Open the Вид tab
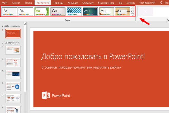169x113 pixels. coord(120,3)
